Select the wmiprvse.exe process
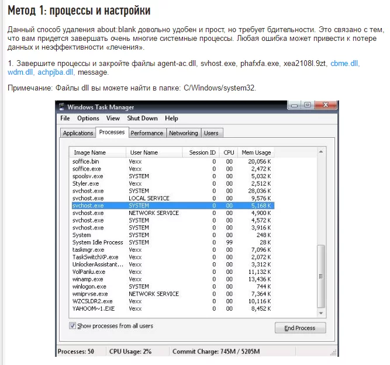 coord(172,294)
